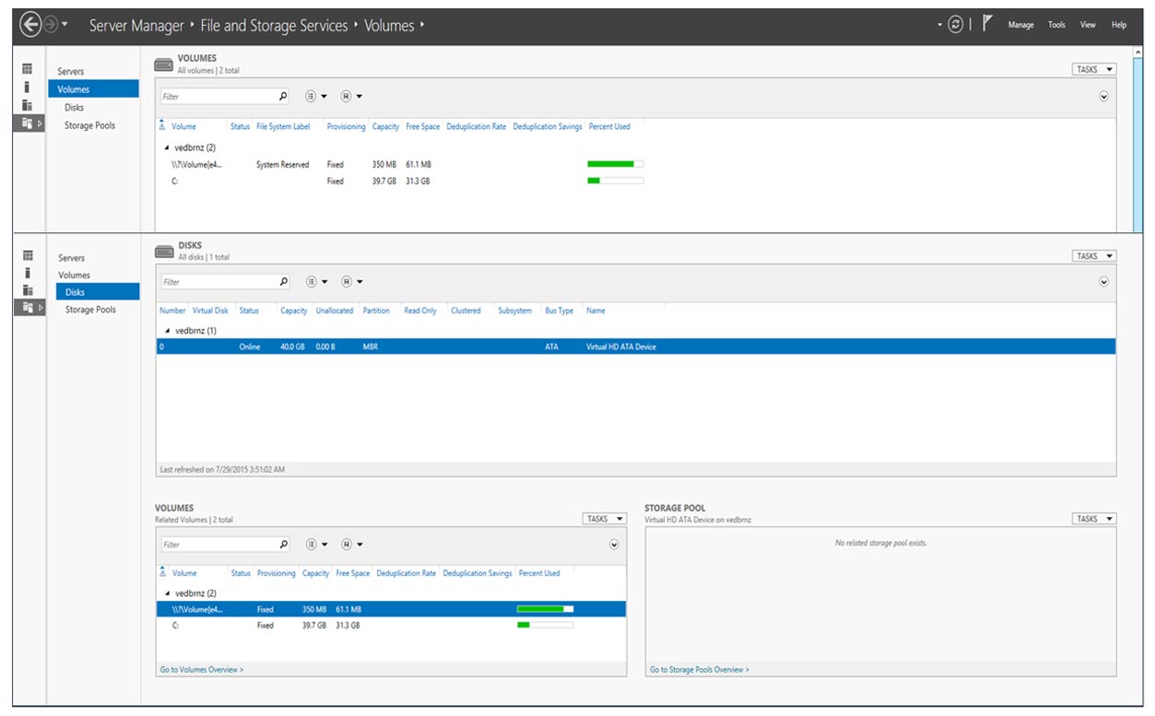1155x716 pixels.
Task: Open the TASKS dropdown of the Storage Pool panel
Action: click(1094, 519)
